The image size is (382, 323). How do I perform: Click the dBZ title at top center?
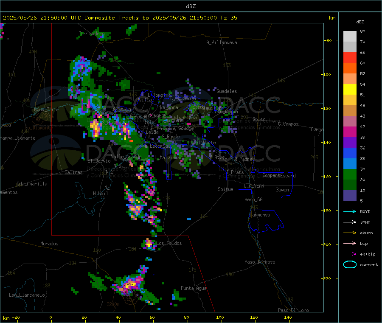[x=191, y=6]
